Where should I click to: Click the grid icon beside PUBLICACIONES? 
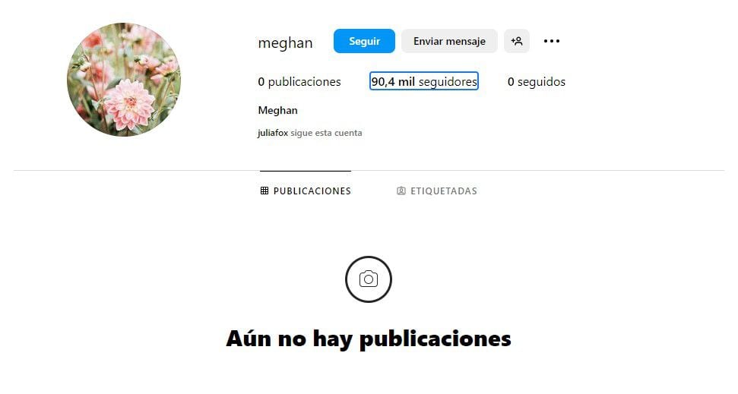pos(264,191)
